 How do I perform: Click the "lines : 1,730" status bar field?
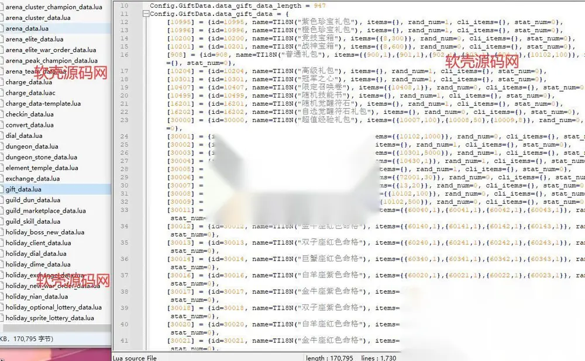click(378, 358)
